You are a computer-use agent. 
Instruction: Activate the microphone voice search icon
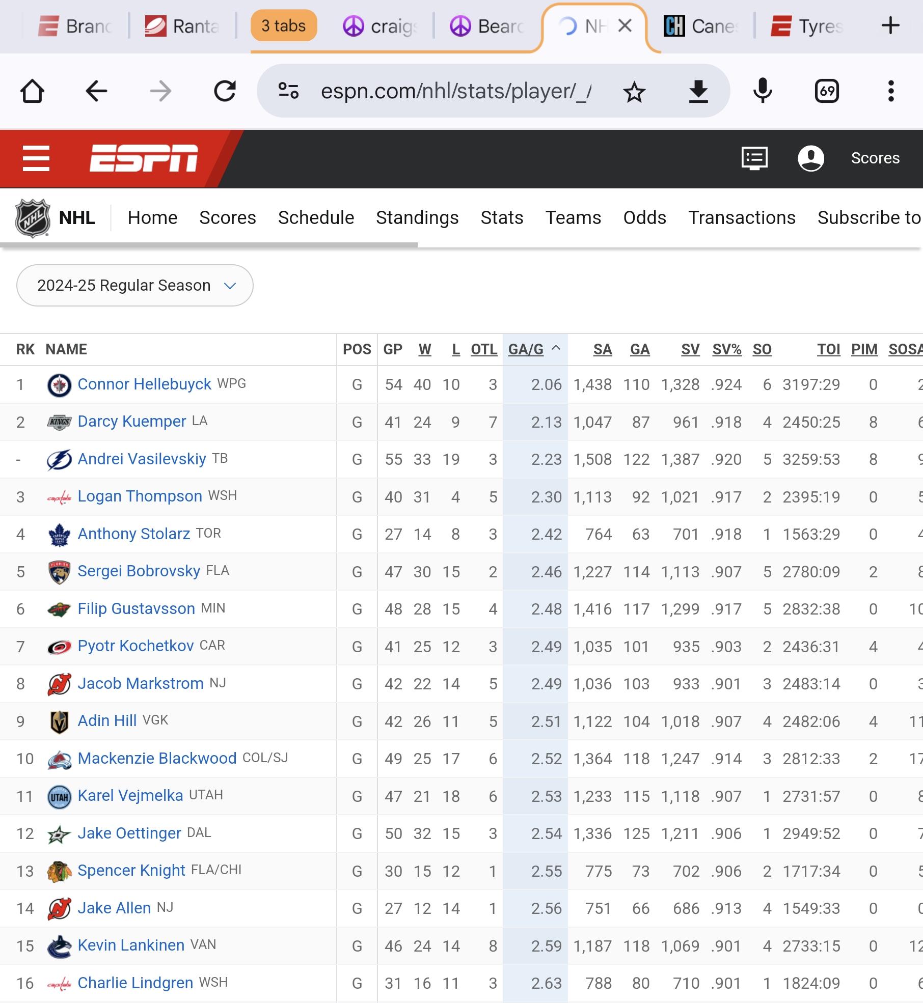click(x=763, y=91)
